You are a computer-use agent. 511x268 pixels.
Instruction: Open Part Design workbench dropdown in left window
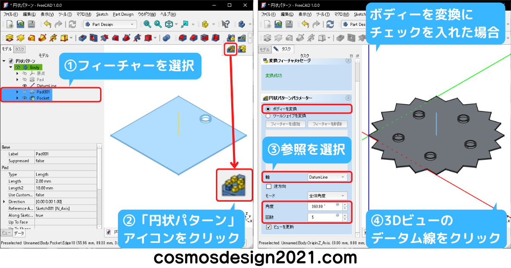pos(110,24)
